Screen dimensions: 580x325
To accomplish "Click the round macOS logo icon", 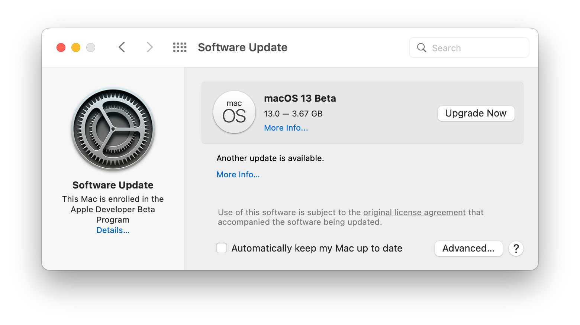I will click(234, 112).
